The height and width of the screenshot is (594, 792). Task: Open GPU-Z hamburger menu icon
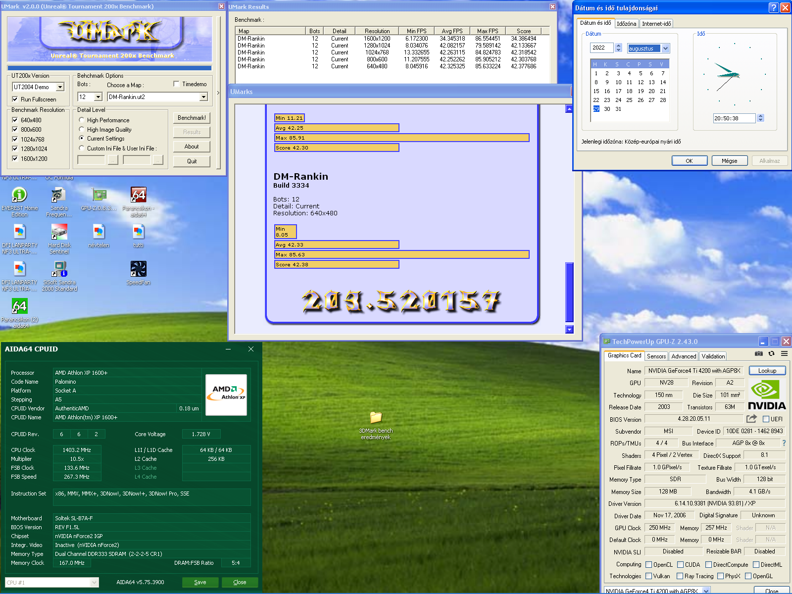coord(784,353)
